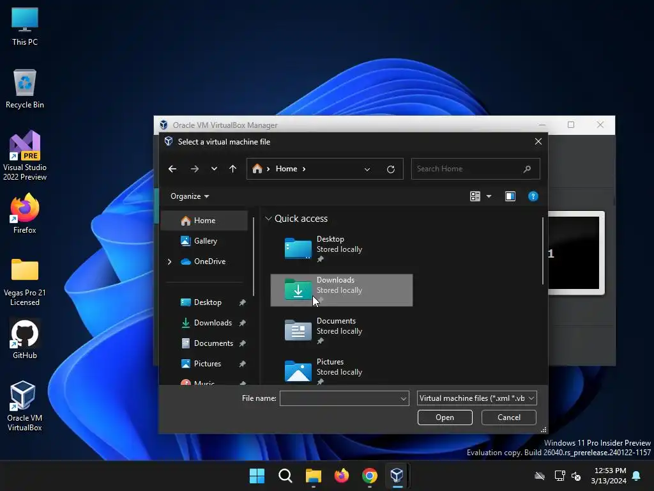Open the clock and date flyout
654x491 pixels.
[609, 476]
